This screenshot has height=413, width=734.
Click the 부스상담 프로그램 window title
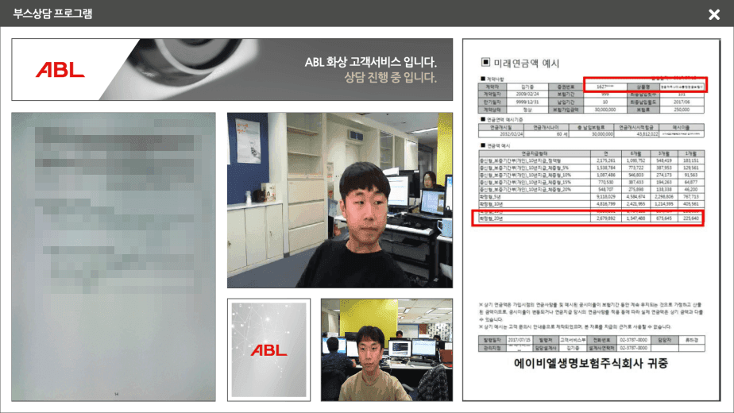52,14
